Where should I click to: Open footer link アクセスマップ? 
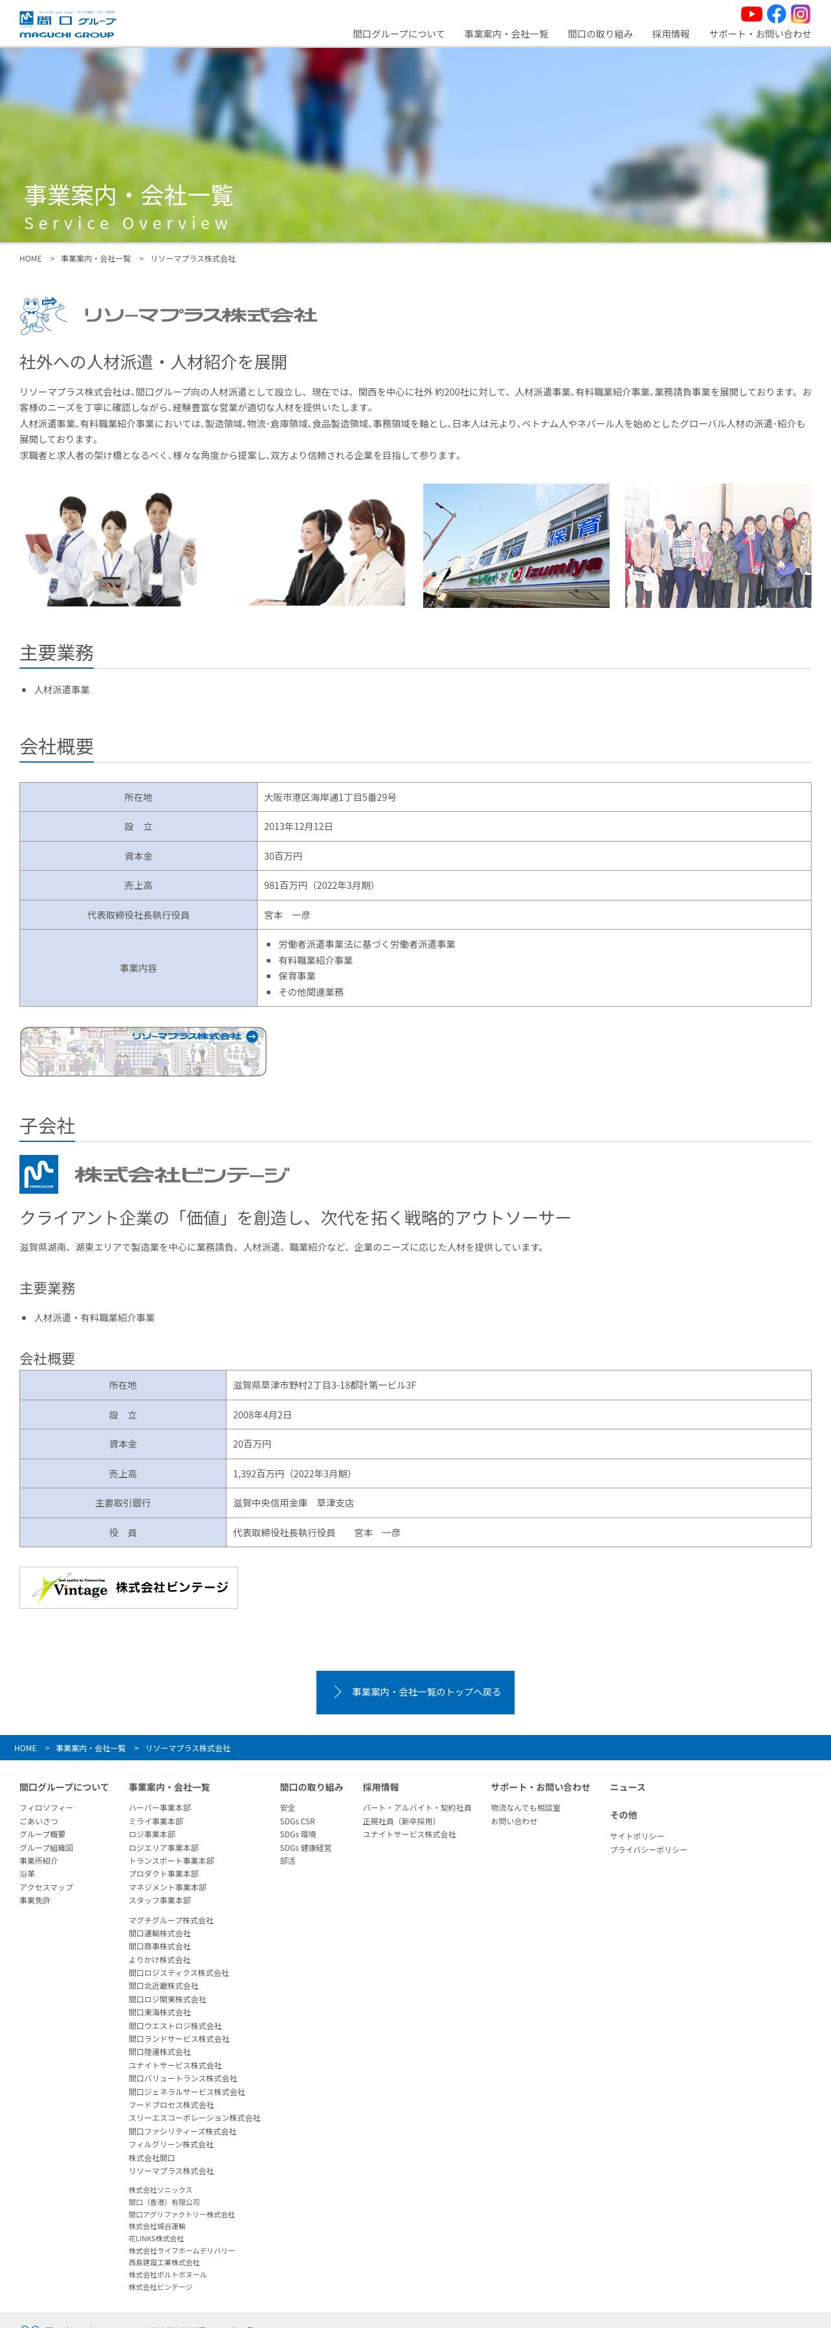[x=46, y=1888]
